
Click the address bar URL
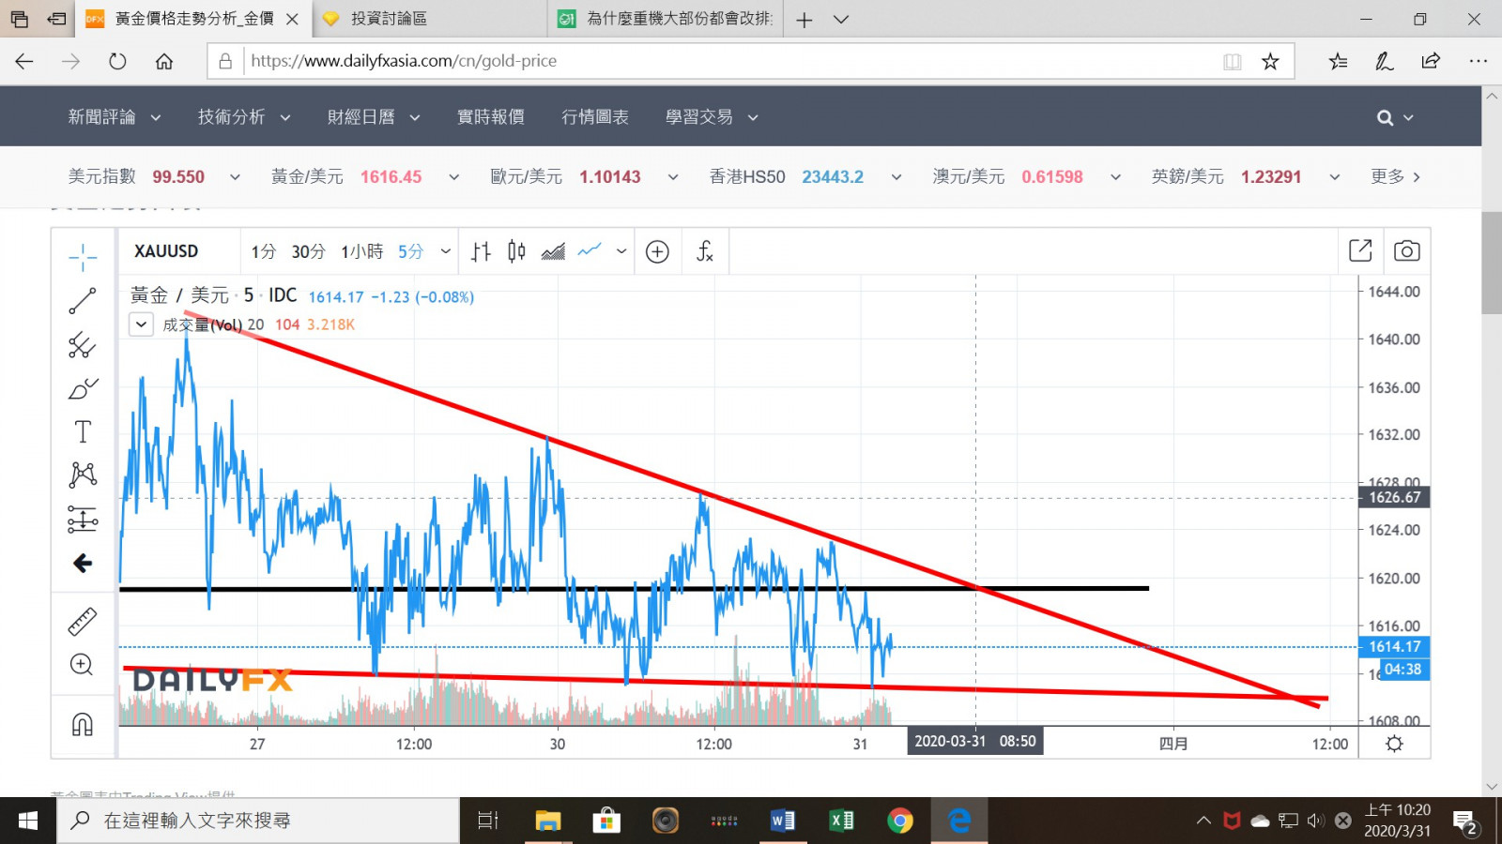point(404,61)
